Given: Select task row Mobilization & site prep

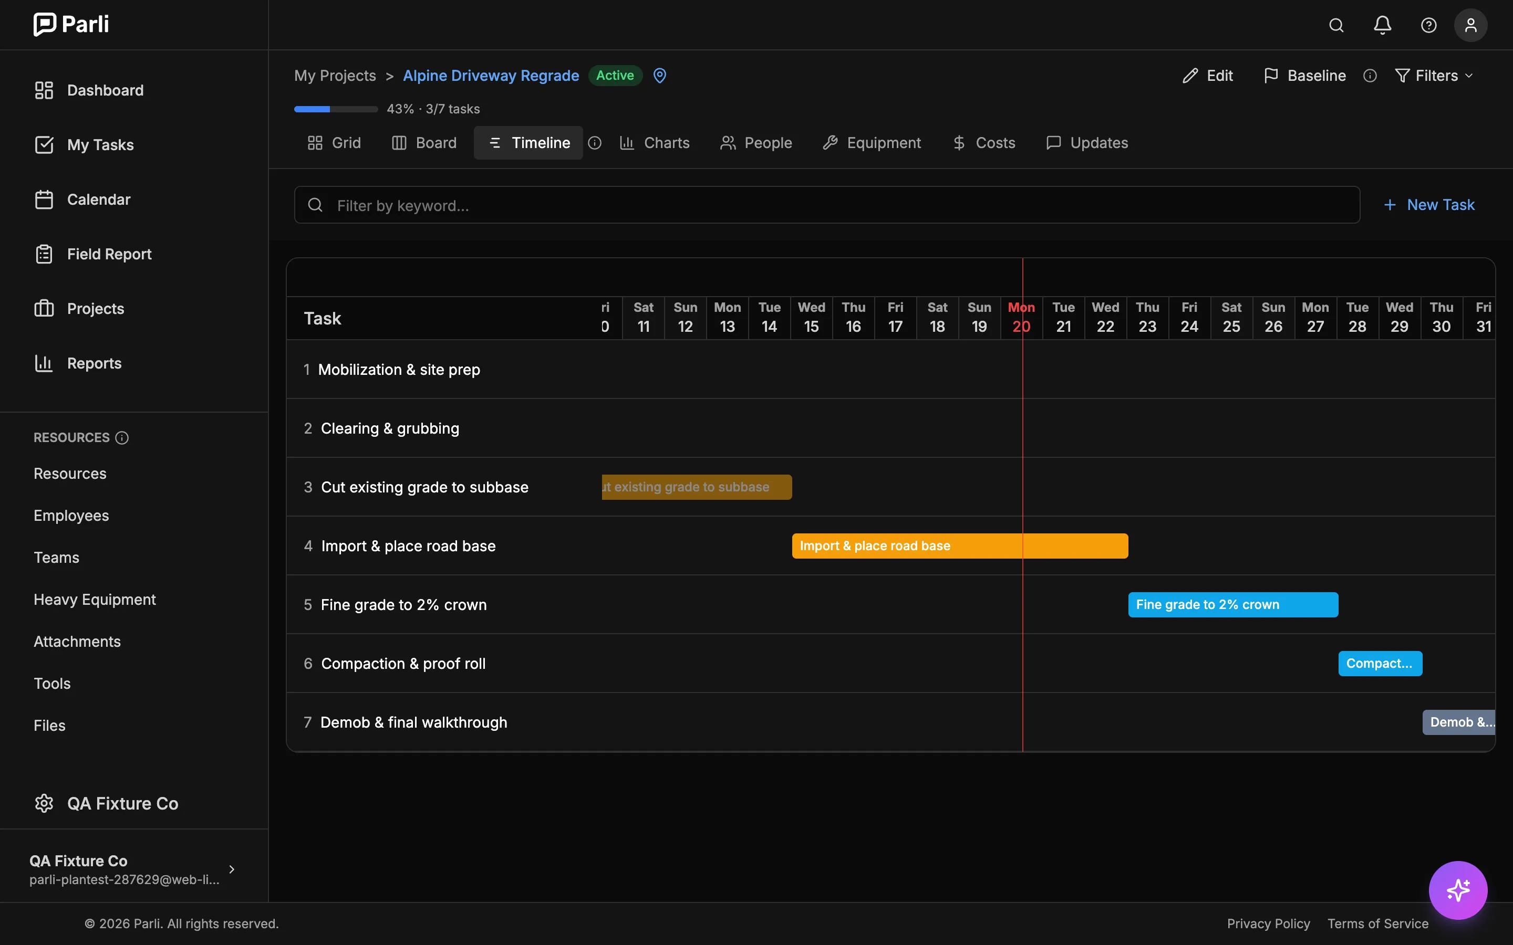Looking at the screenshot, I should pos(890,370).
